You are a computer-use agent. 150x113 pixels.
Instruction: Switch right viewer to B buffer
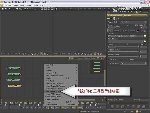click(101, 54)
